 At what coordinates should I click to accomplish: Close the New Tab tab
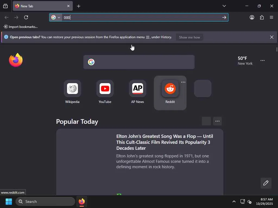click(68, 6)
